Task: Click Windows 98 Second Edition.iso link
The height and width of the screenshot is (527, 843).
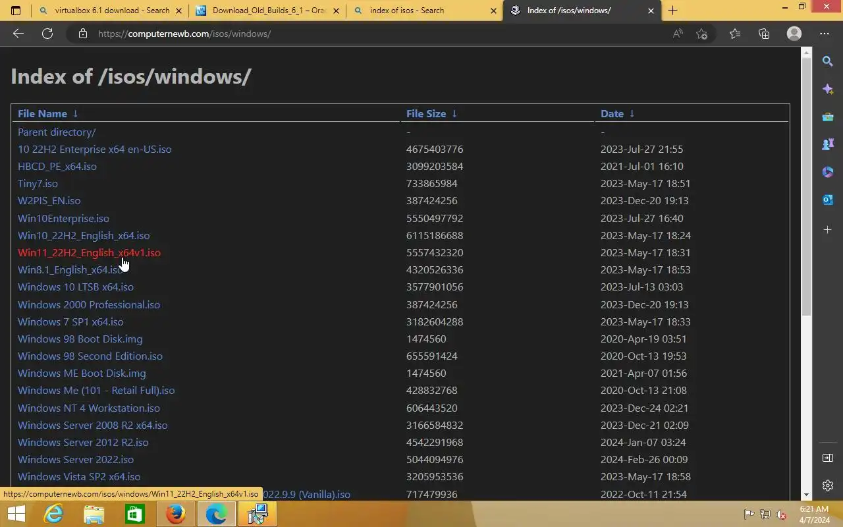Action: [90, 356]
